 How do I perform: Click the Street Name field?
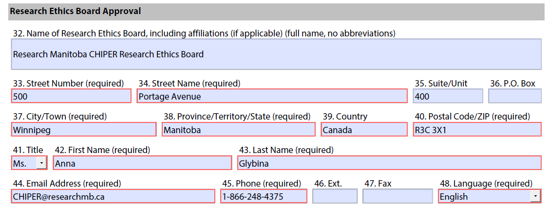coord(272,96)
